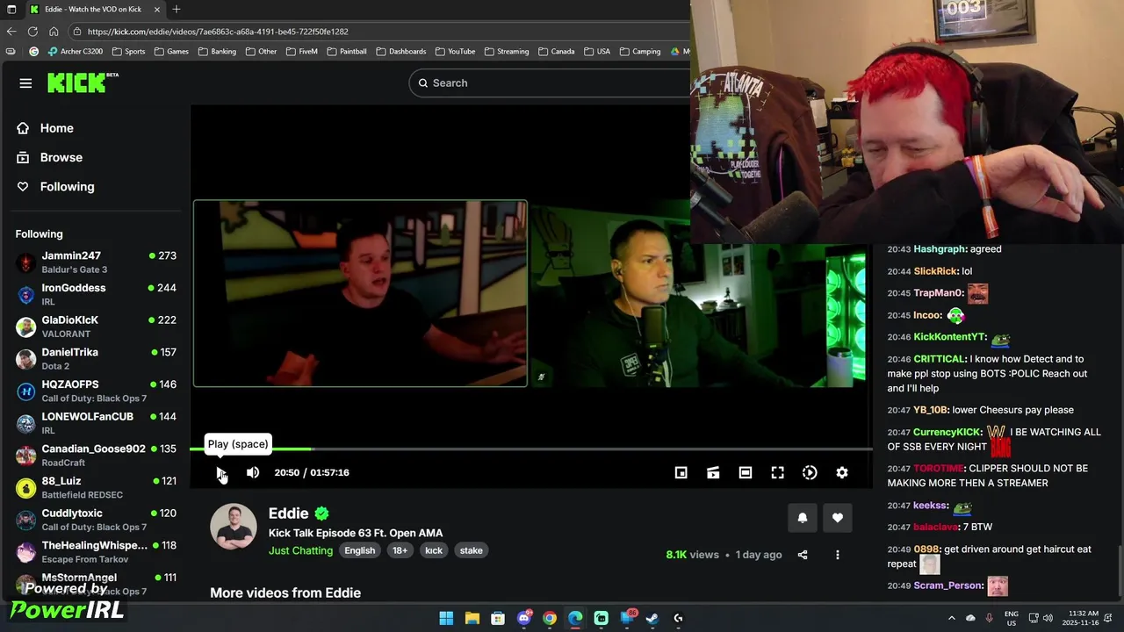
Task: Open IronGoddess channel in Following list
Action: pos(96,294)
